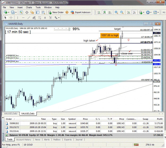Select the Text tool (A)

coord(45,18)
